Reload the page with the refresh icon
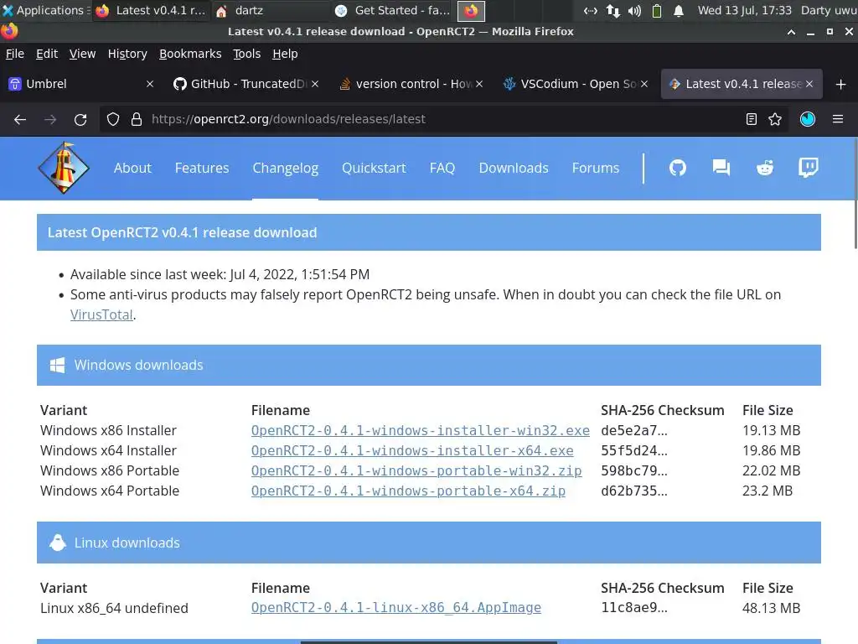 (x=80, y=119)
